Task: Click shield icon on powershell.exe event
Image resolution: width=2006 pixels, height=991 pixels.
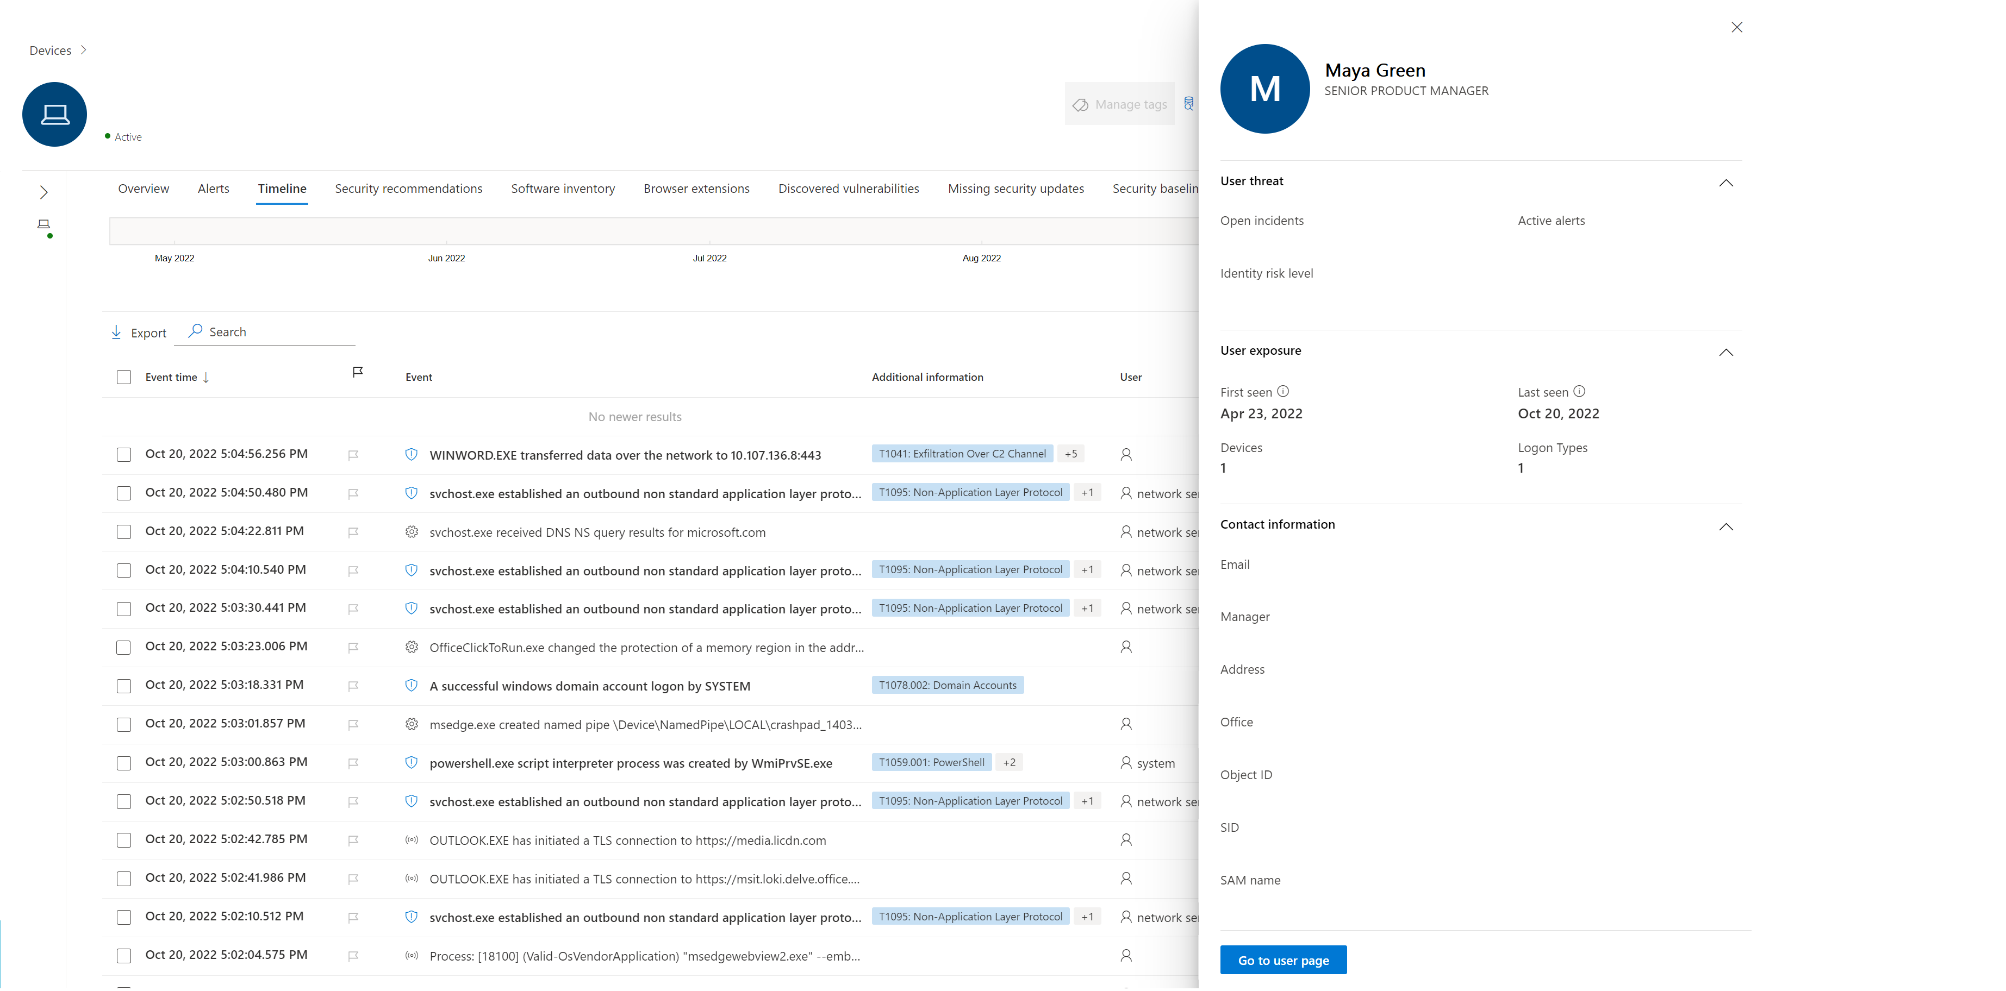Action: [x=411, y=763]
